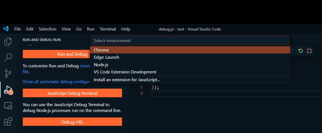Open Show all automatic debug configurations link

point(56,82)
